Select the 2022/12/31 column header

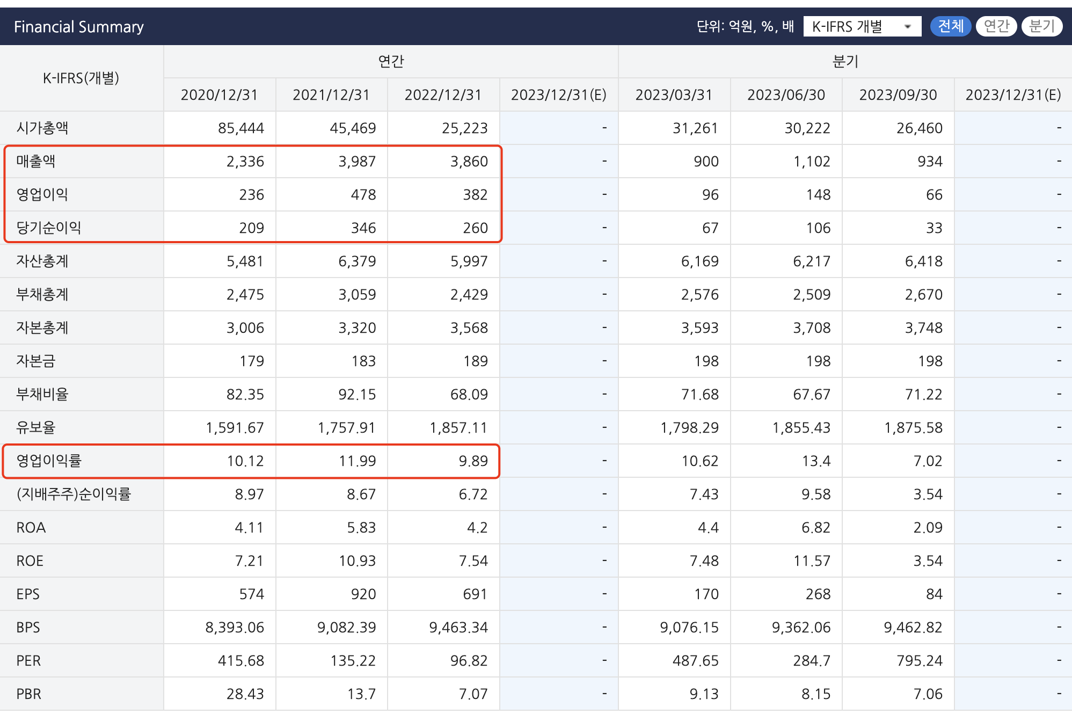(443, 95)
